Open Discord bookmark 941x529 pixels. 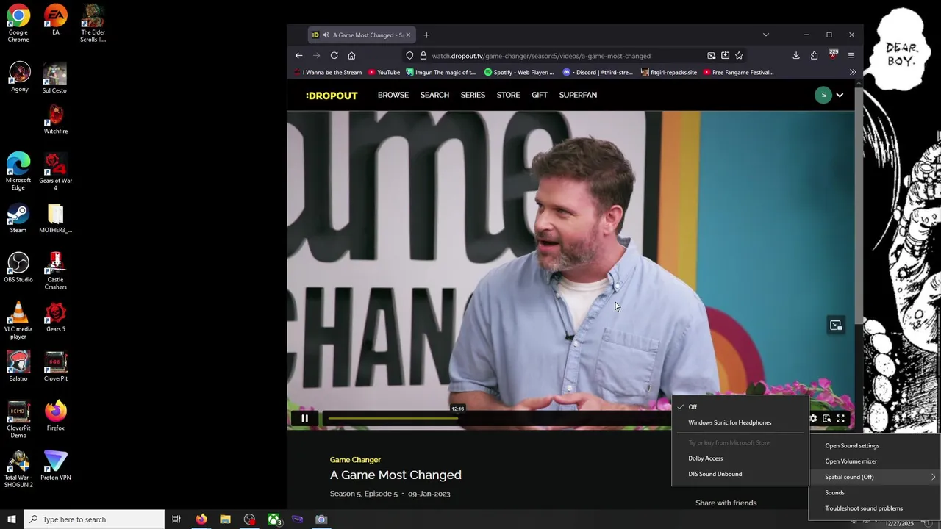coord(598,73)
